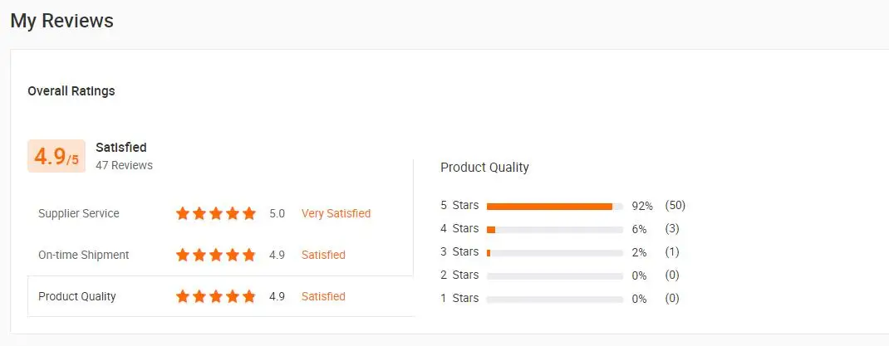This screenshot has height=346, width=889.
Task: Click the 2 Stars progress bar
Action: (x=554, y=275)
